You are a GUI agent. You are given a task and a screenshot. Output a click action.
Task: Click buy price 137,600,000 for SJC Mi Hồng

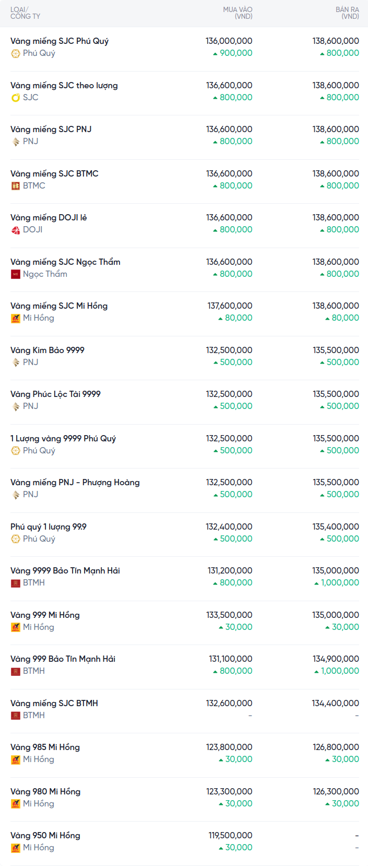point(230,306)
